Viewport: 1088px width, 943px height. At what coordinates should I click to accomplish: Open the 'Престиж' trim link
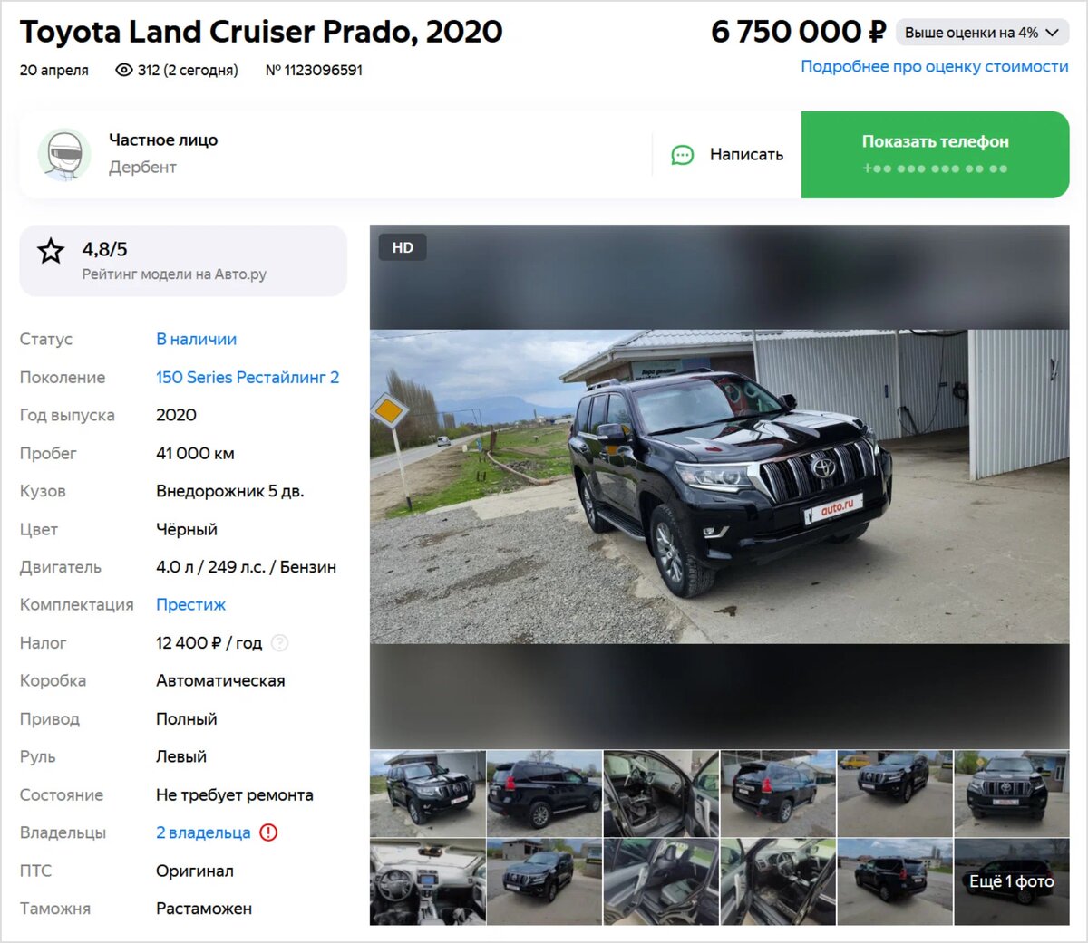click(190, 604)
